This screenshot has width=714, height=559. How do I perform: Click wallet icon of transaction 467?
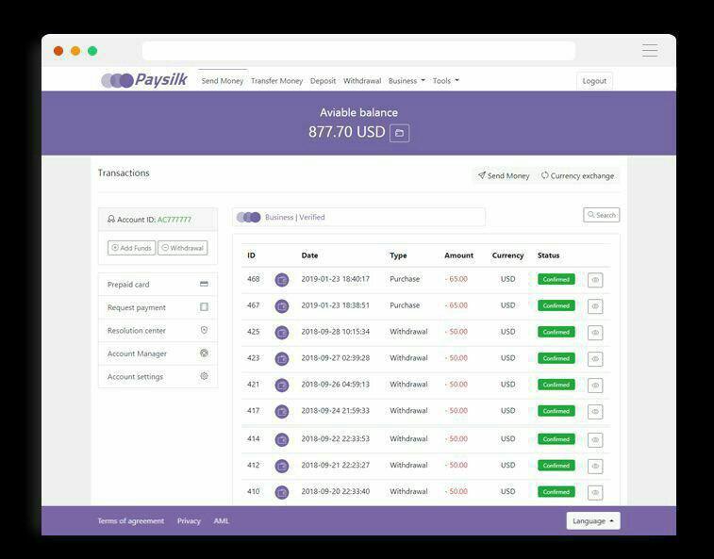[x=282, y=306]
